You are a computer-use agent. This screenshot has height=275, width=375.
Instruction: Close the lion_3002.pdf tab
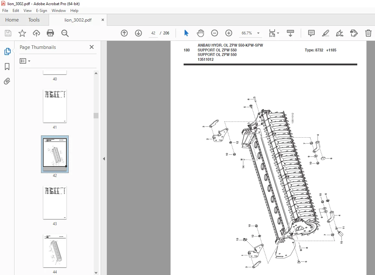click(x=103, y=20)
